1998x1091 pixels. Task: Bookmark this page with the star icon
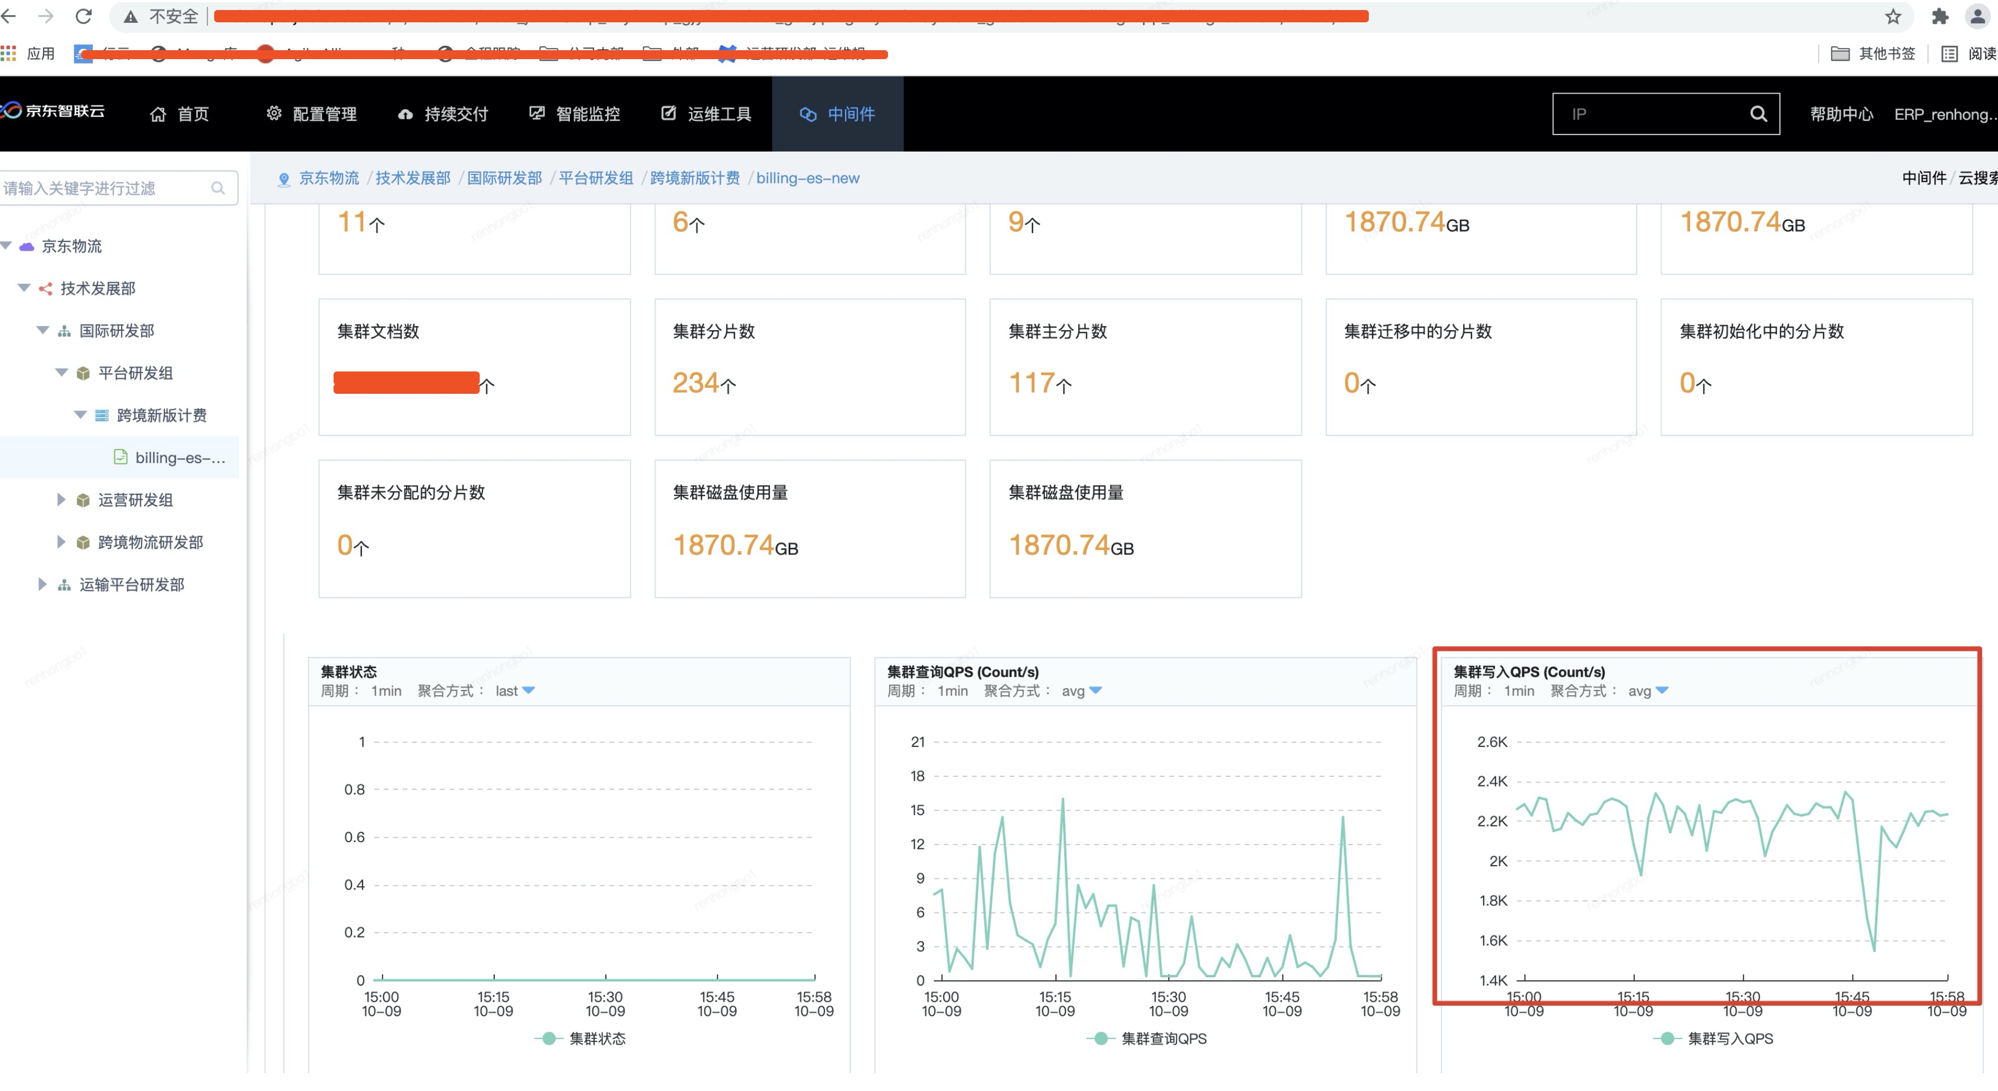point(1893,16)
